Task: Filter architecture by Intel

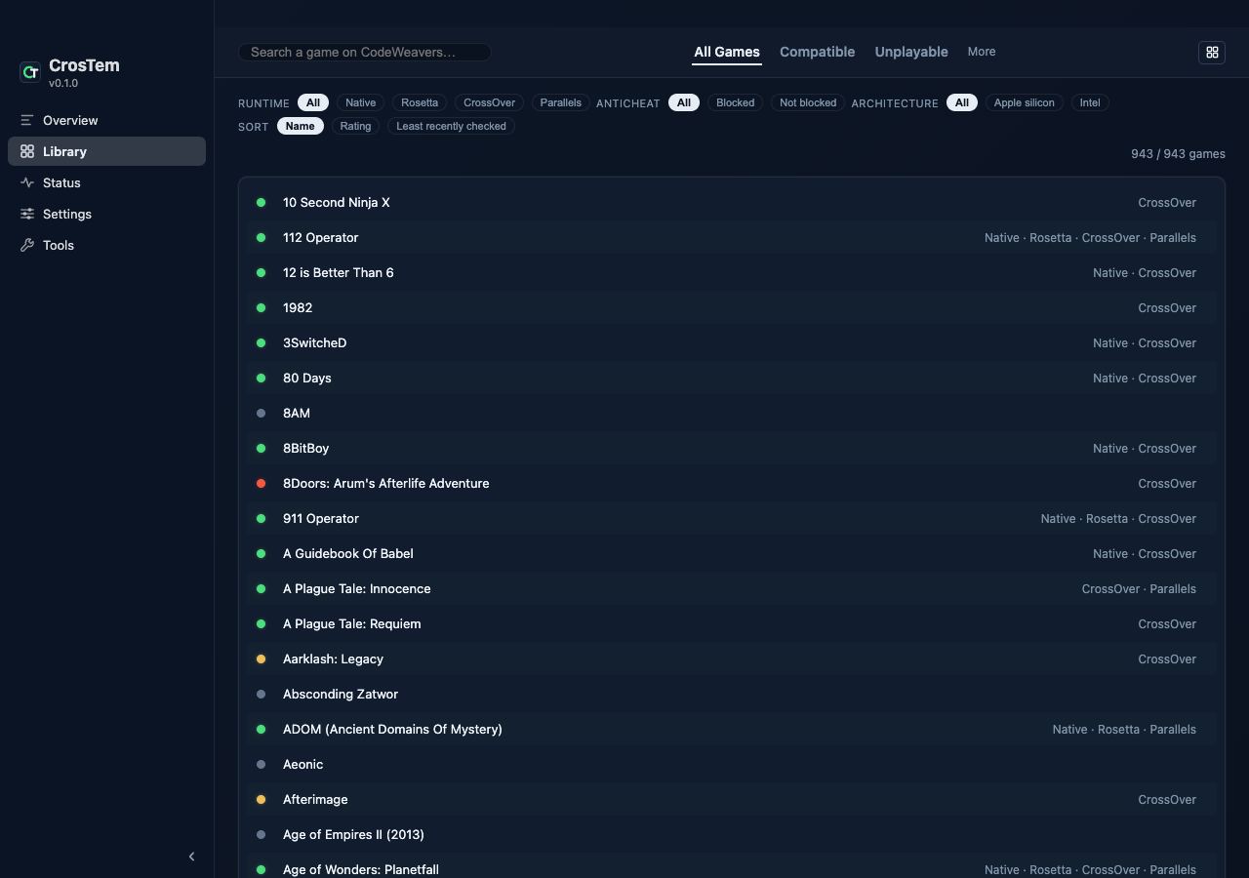Action: 1090,102
